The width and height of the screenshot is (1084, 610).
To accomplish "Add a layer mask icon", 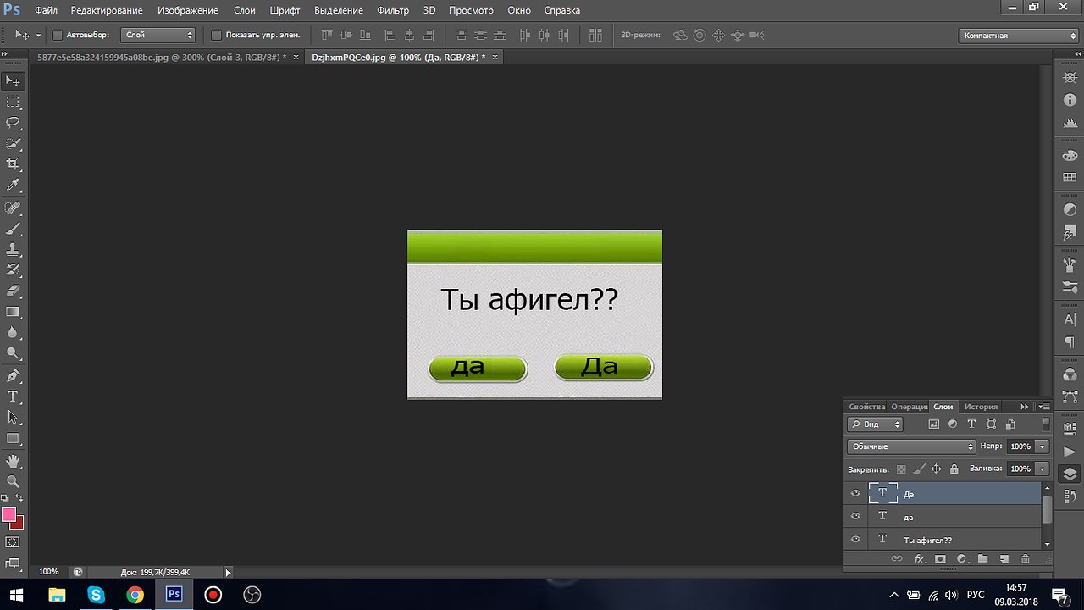I will 940,559.
